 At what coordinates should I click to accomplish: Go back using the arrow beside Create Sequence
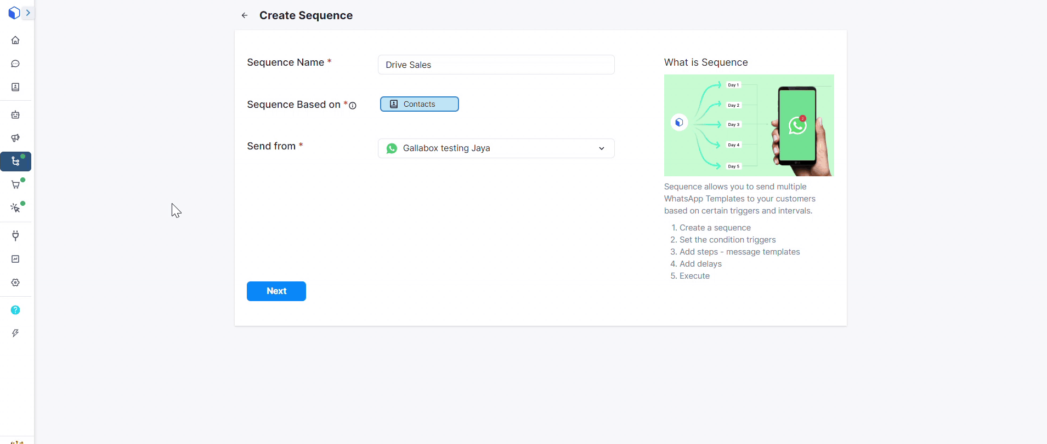click(245, 15)
